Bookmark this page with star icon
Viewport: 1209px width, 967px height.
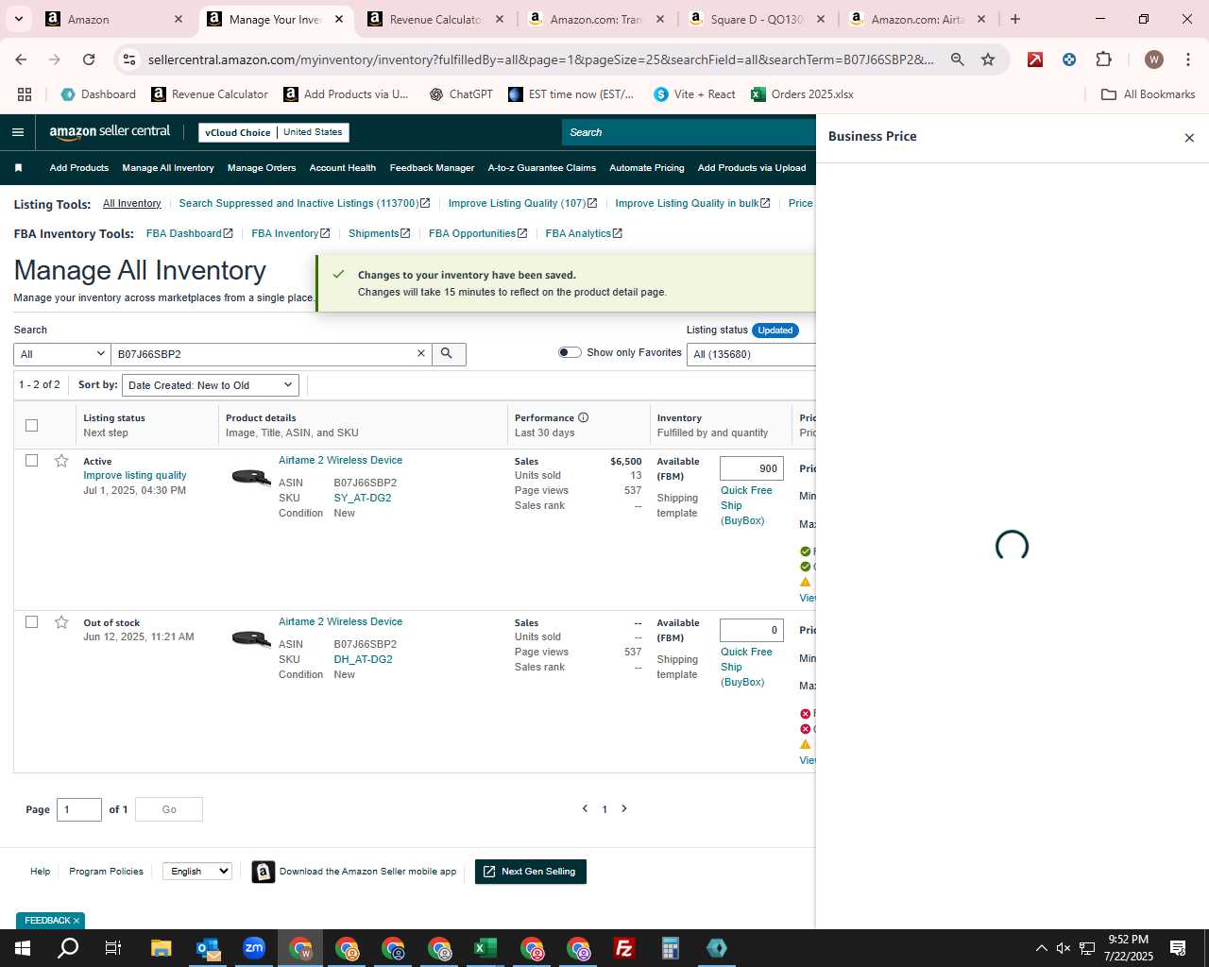click(988, 59)
